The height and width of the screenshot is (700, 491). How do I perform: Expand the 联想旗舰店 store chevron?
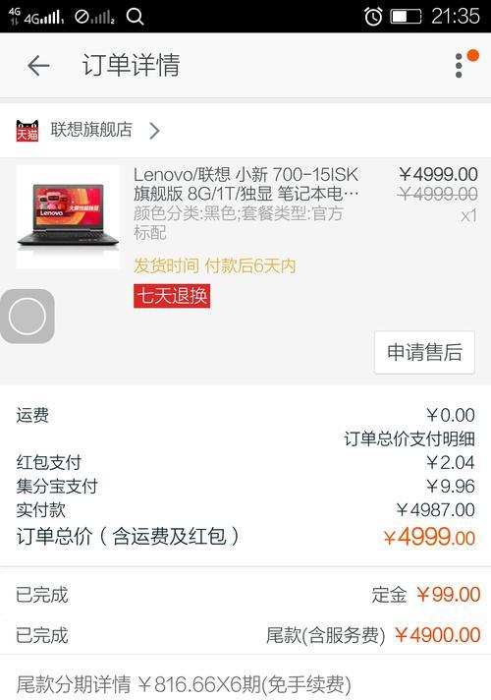pyautogui.click(x=154, y=131)
